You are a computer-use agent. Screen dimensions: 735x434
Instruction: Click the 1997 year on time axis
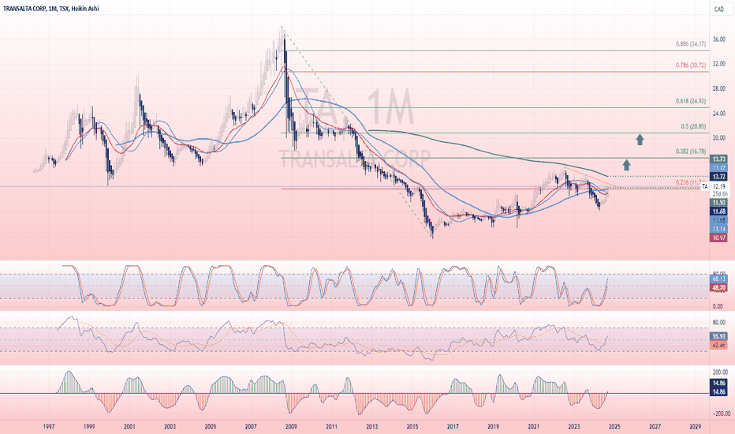(49, 426)
